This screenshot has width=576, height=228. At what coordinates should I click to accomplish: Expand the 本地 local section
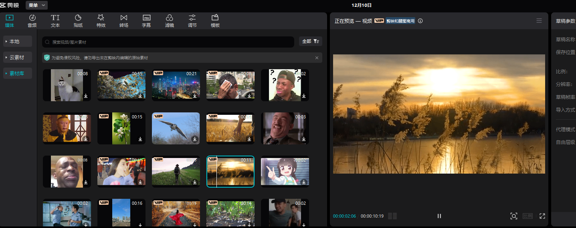pos(18,42)
